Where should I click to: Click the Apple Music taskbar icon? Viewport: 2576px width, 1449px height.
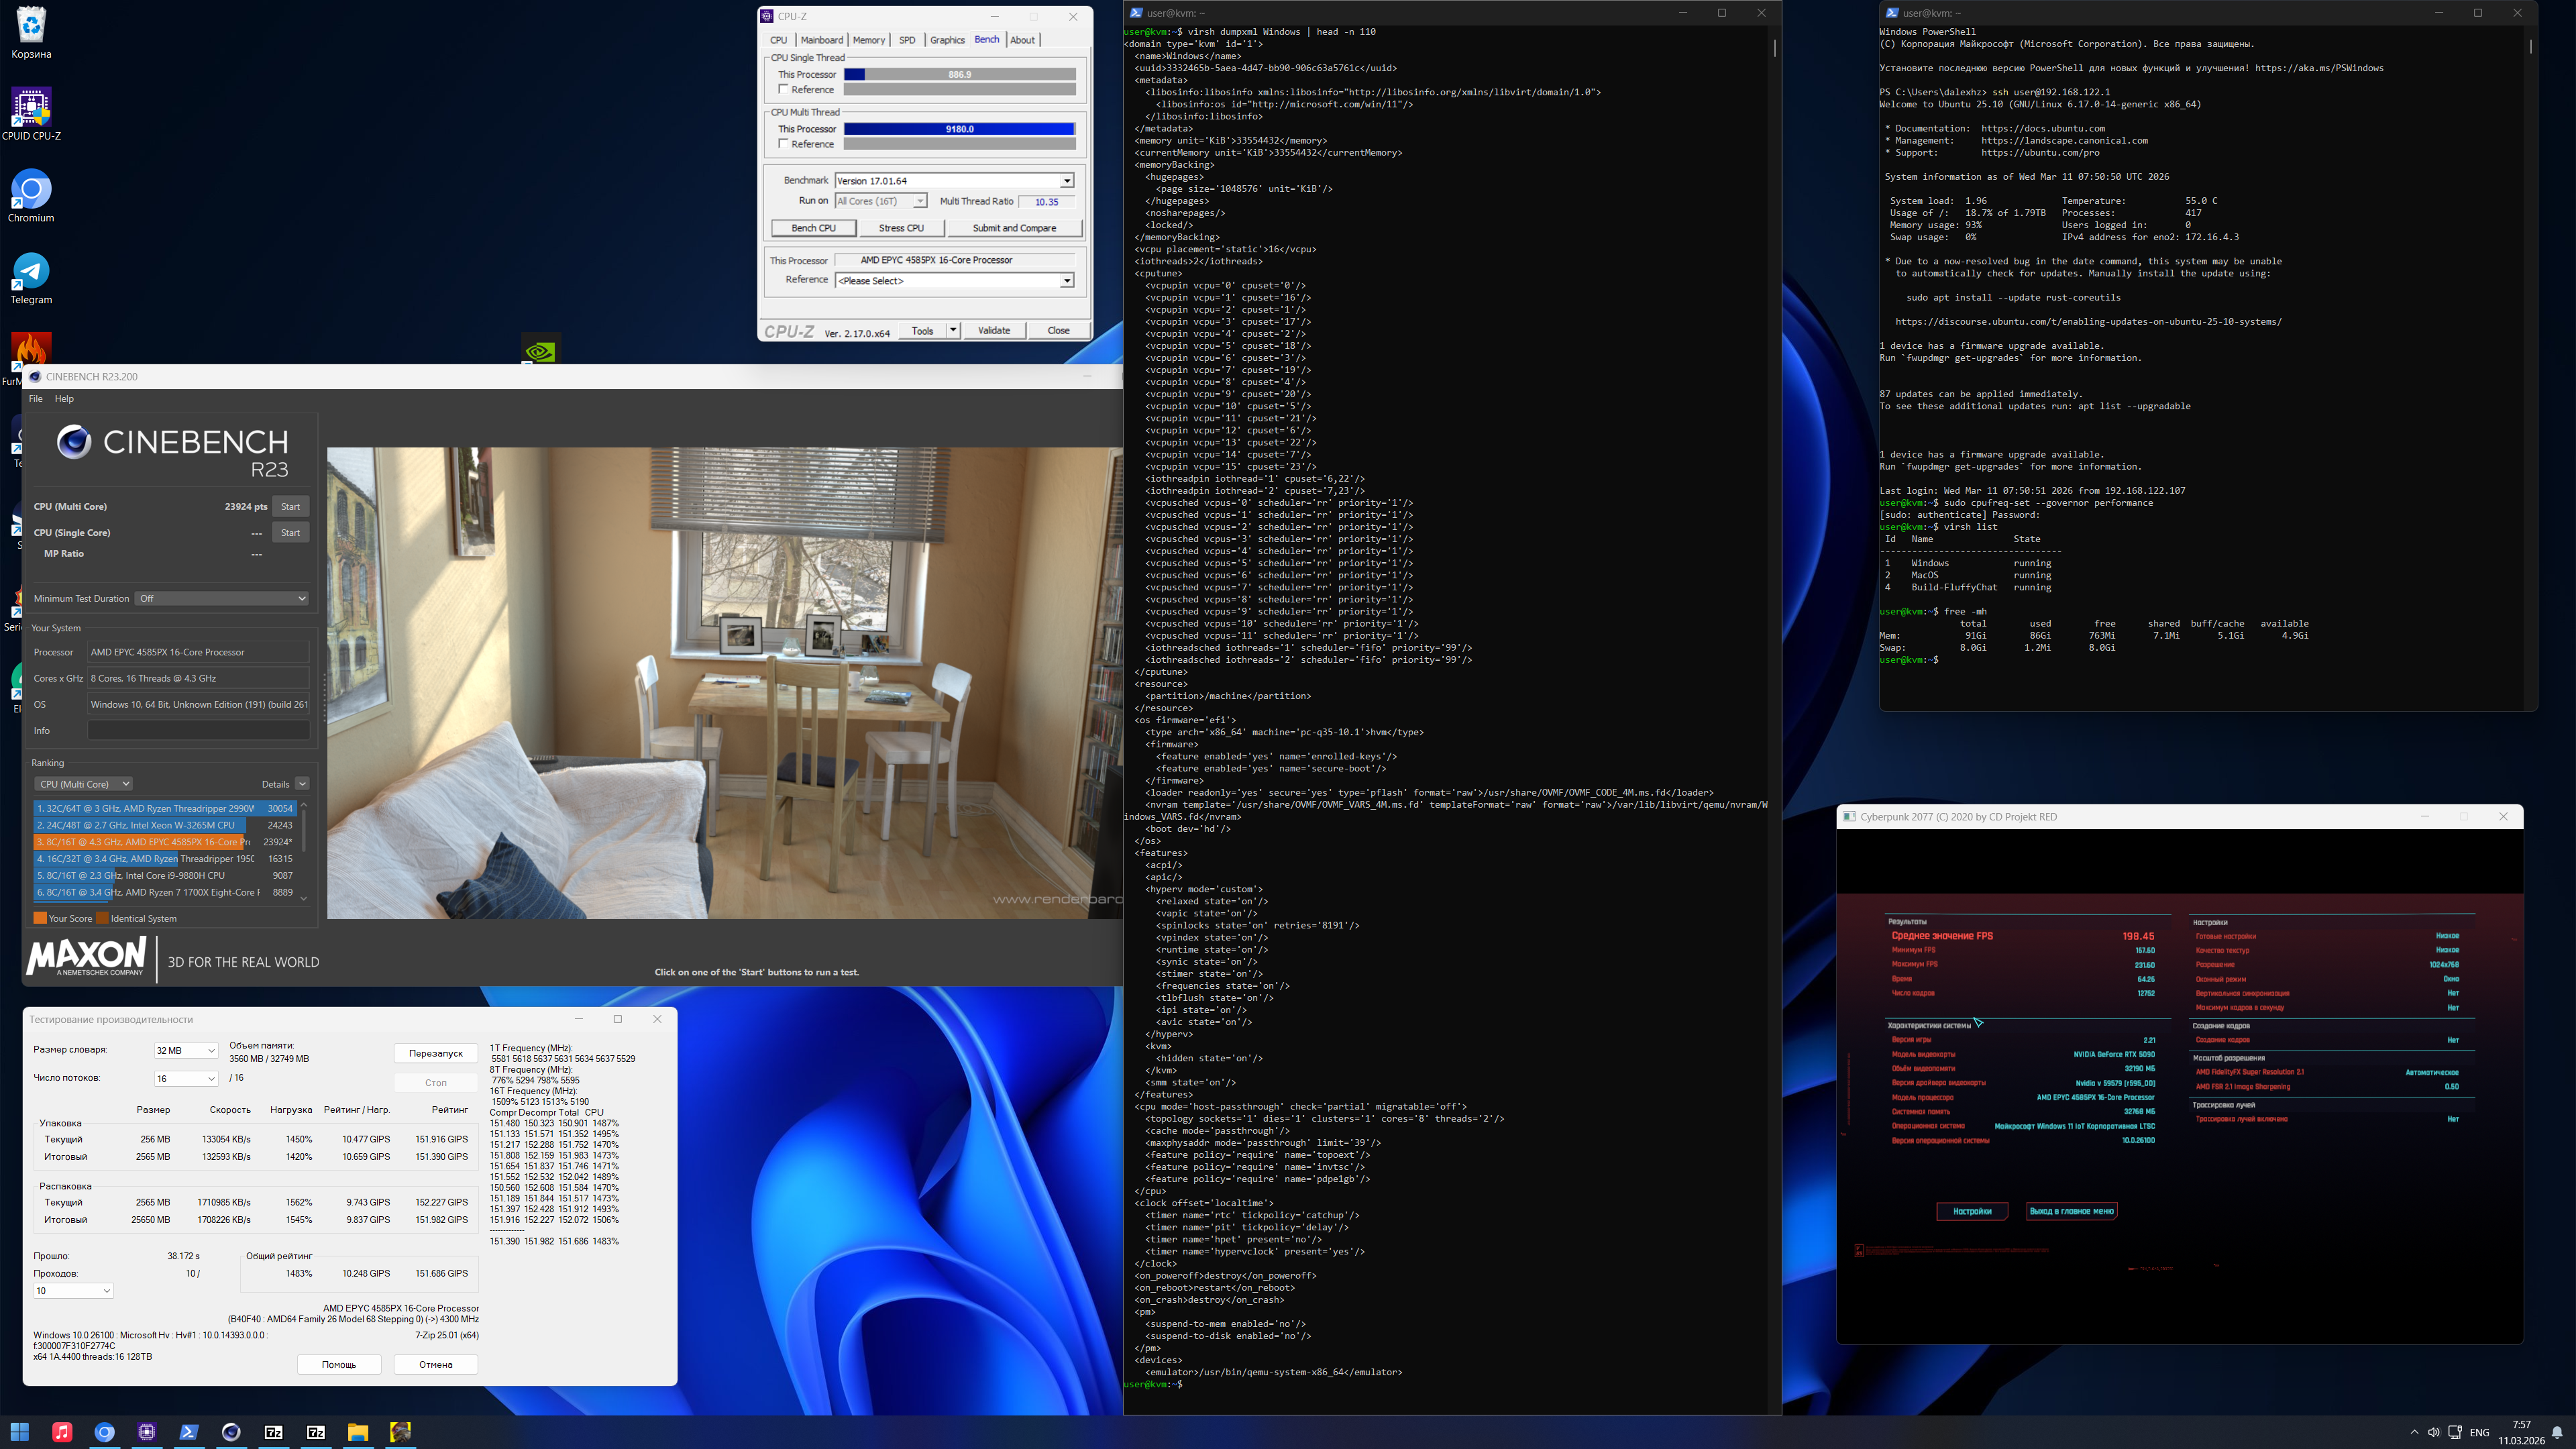(62, 1432)
